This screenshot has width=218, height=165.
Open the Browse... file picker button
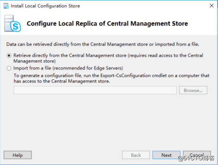(x=193, y=90)
